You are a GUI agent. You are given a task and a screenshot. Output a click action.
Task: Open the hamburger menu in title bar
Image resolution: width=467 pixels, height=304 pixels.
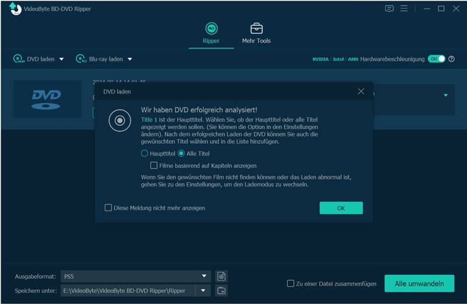(x=404, y=8)
